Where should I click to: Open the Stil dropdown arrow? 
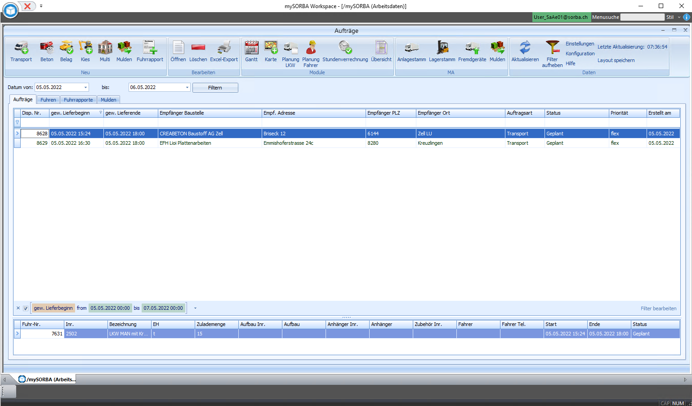(x=679, y=17)
